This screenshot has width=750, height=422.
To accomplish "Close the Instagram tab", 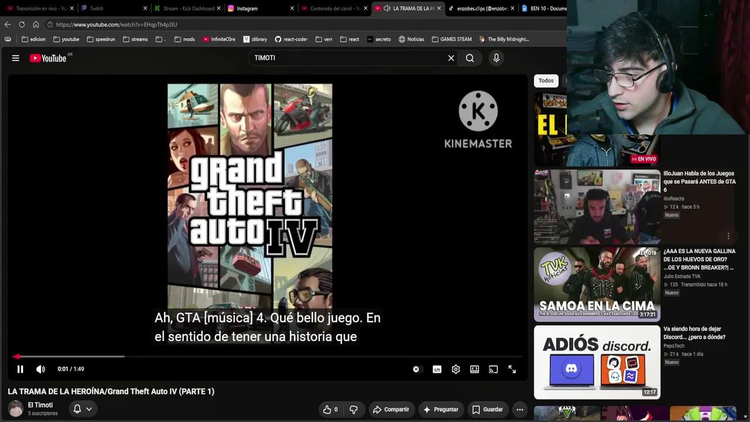I will (x=292, y=8).
